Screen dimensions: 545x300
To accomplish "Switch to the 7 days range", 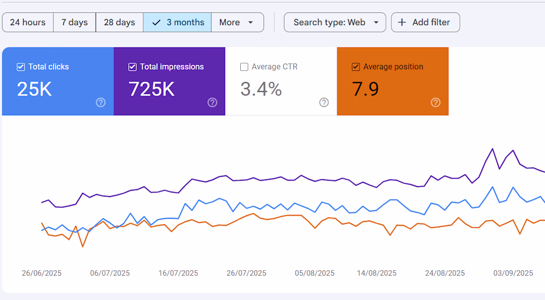I will (74, 22).
